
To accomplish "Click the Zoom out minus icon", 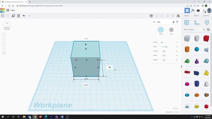I will [x=4, y=48].
